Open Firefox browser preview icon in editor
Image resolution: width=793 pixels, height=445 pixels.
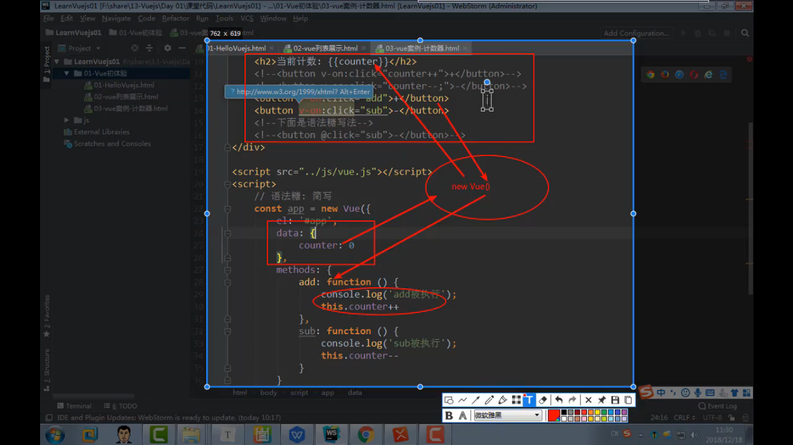665,75
